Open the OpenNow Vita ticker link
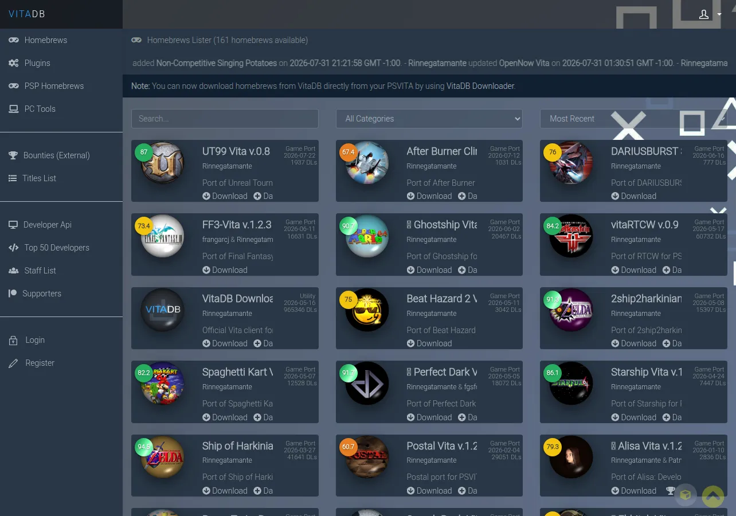Viewport: 736px width, 516px height. (x=524, y=63)
